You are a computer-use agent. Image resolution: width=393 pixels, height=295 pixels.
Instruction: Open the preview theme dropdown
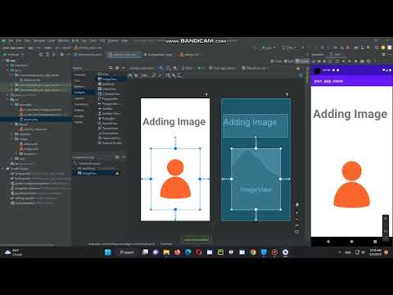click(x=224, y=68)
